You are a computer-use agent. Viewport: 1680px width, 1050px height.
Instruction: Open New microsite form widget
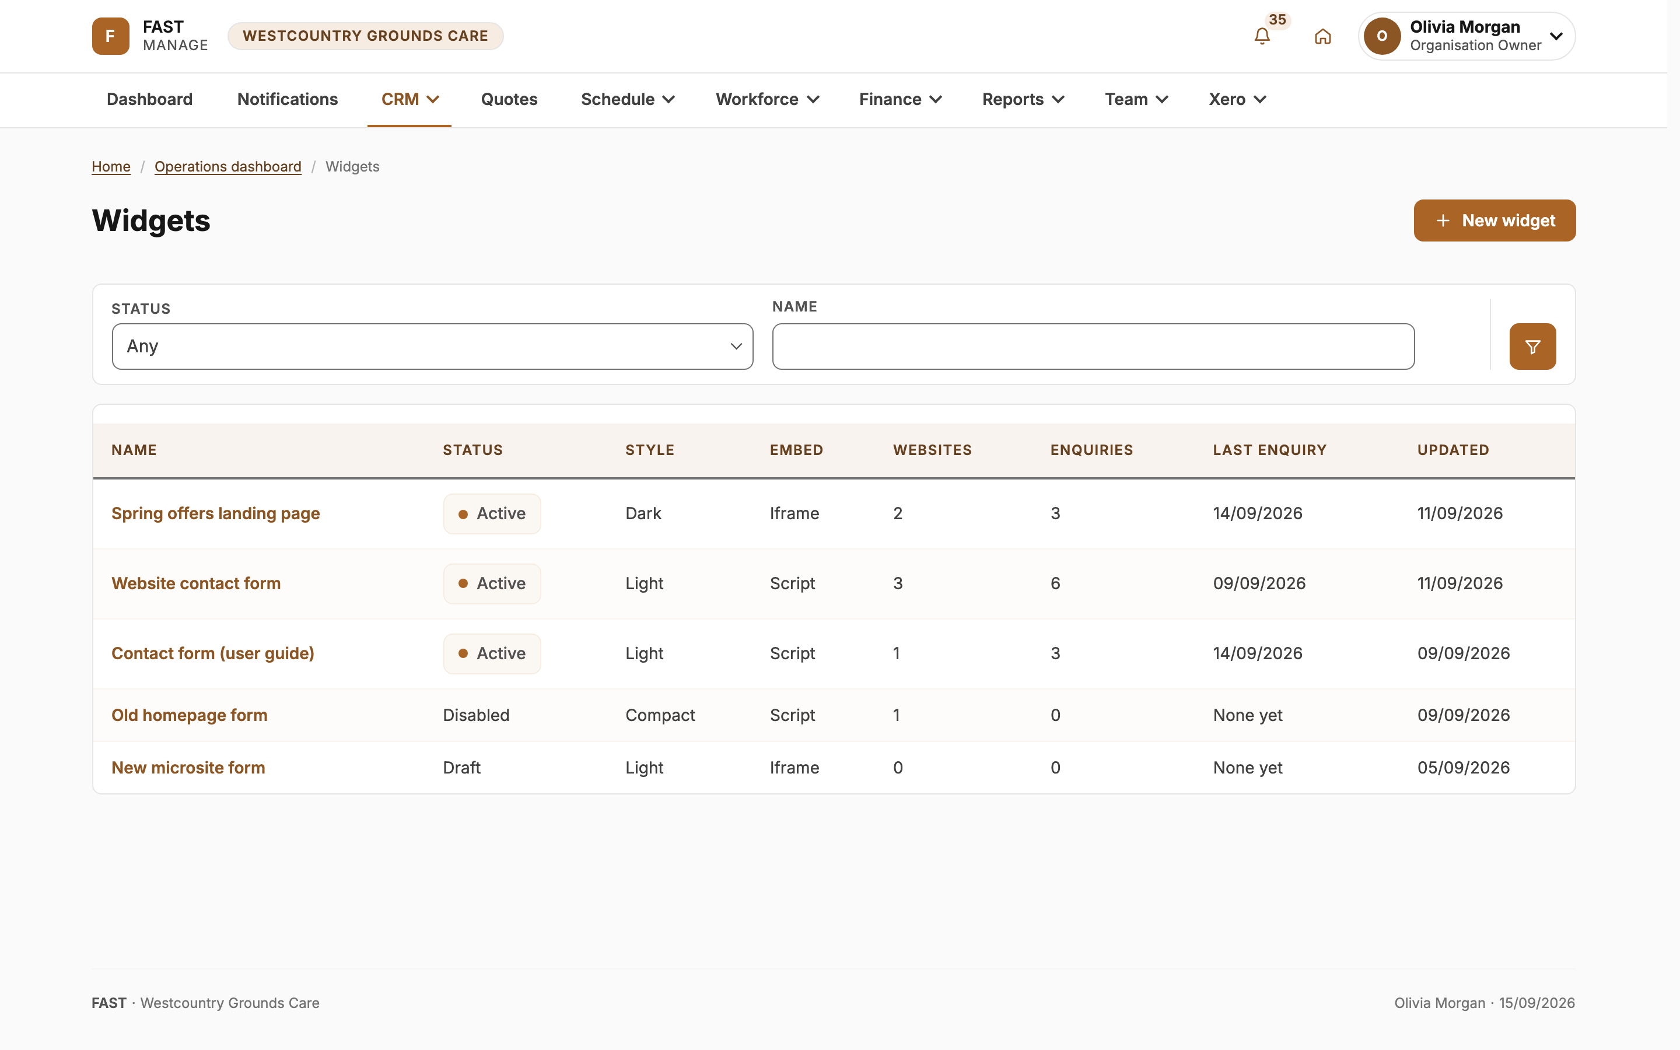[x=188, y=767]
